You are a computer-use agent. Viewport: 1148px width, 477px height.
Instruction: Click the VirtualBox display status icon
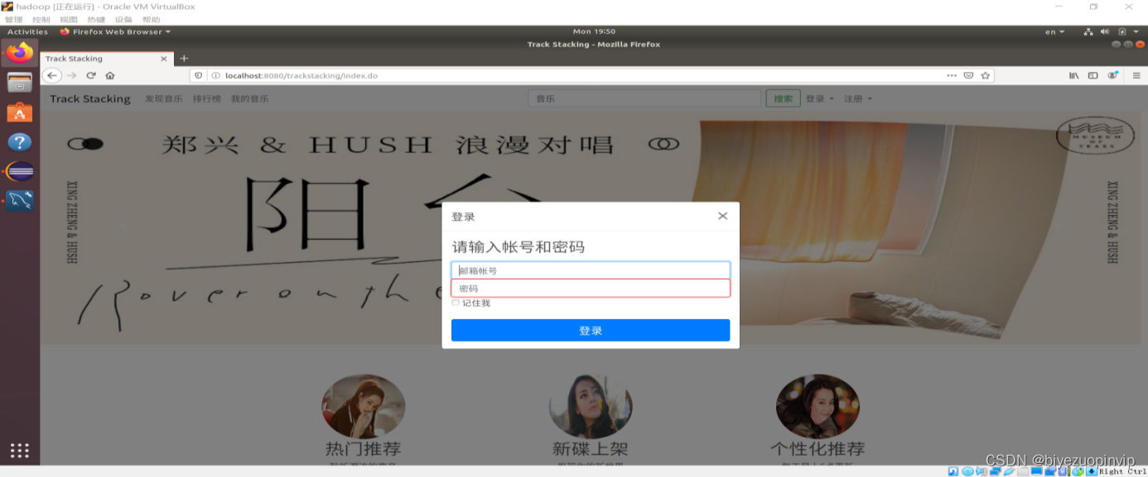(x=1036, y=471)
